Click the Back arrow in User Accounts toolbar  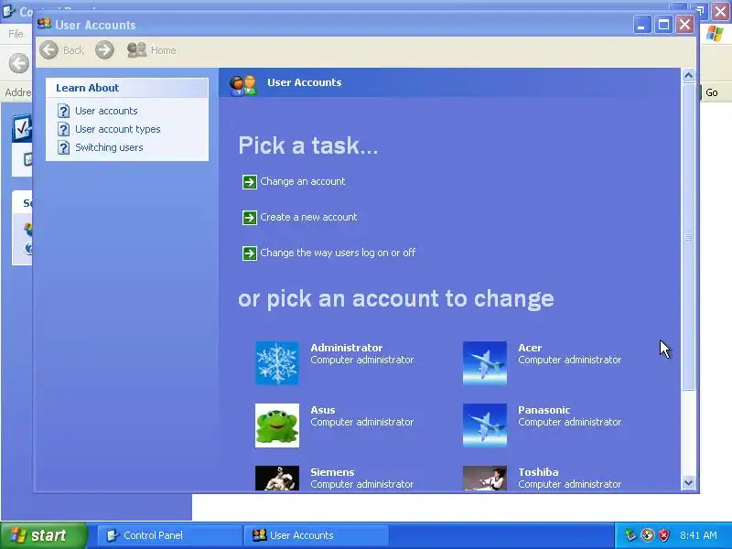point(49,50)
